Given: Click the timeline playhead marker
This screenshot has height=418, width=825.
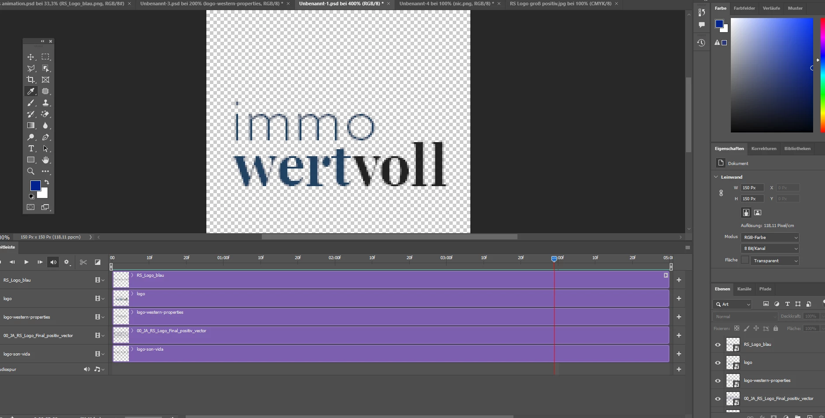Looking at the screenshot, I should tap(554, 259).
